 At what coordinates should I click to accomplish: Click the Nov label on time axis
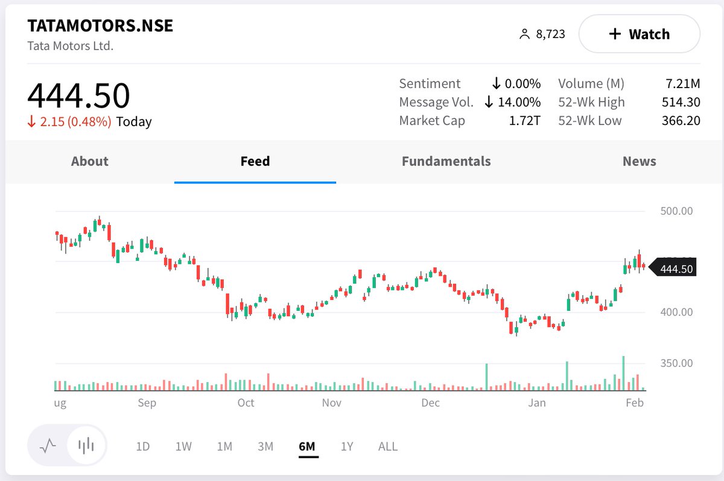[x=332, y=403]
